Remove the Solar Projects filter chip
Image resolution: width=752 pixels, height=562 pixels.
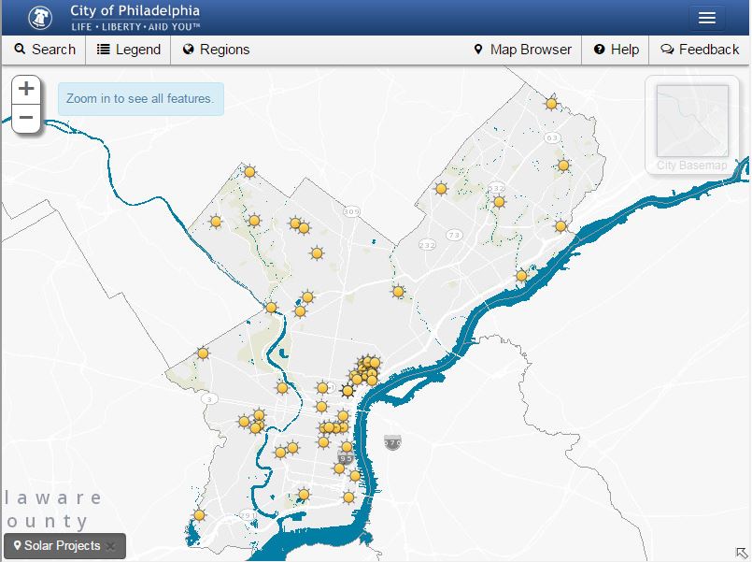click(112, 545)
